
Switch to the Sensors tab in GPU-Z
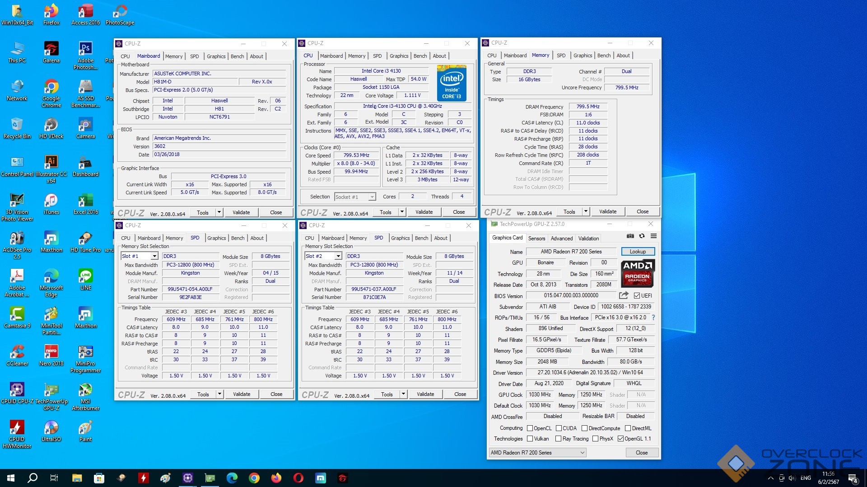click(x=536, y=239)
